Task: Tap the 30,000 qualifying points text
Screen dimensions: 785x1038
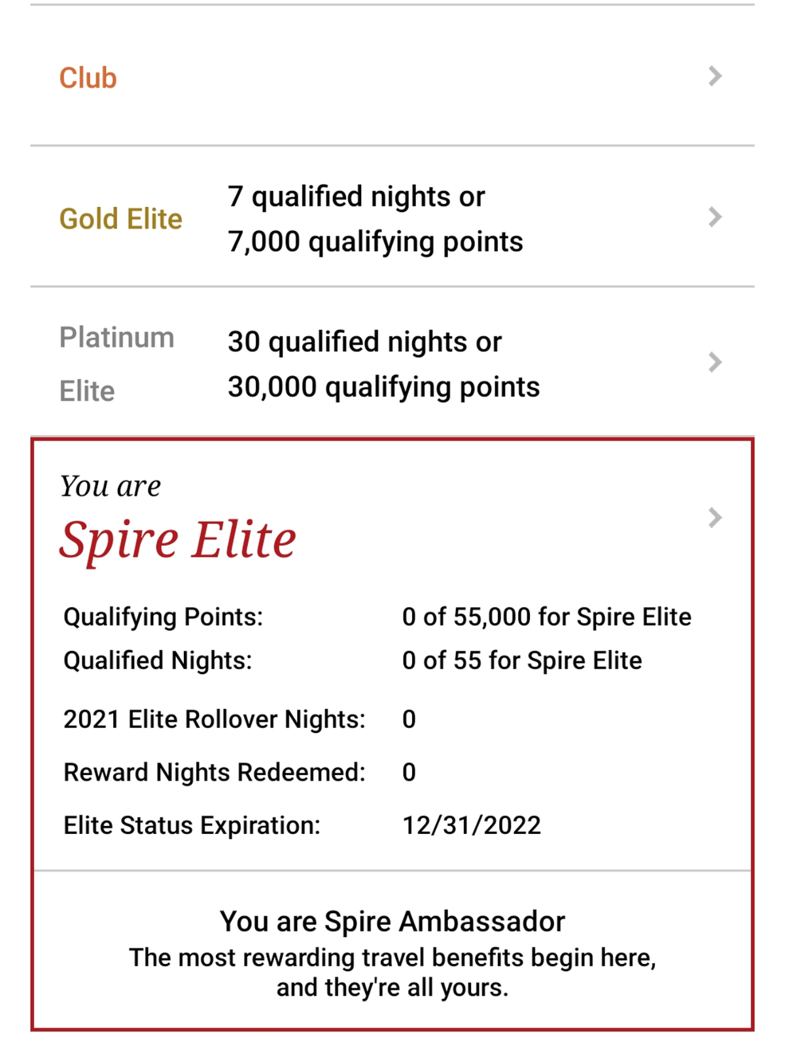Action: 383,387
